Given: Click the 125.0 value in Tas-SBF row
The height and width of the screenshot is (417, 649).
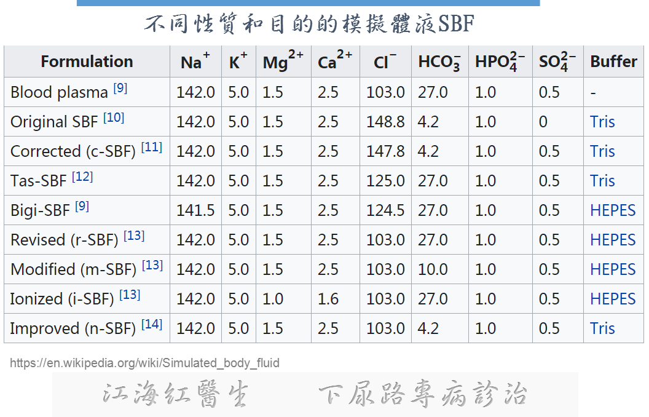Looking at the screenshot, I should click(x=385, y=181).
